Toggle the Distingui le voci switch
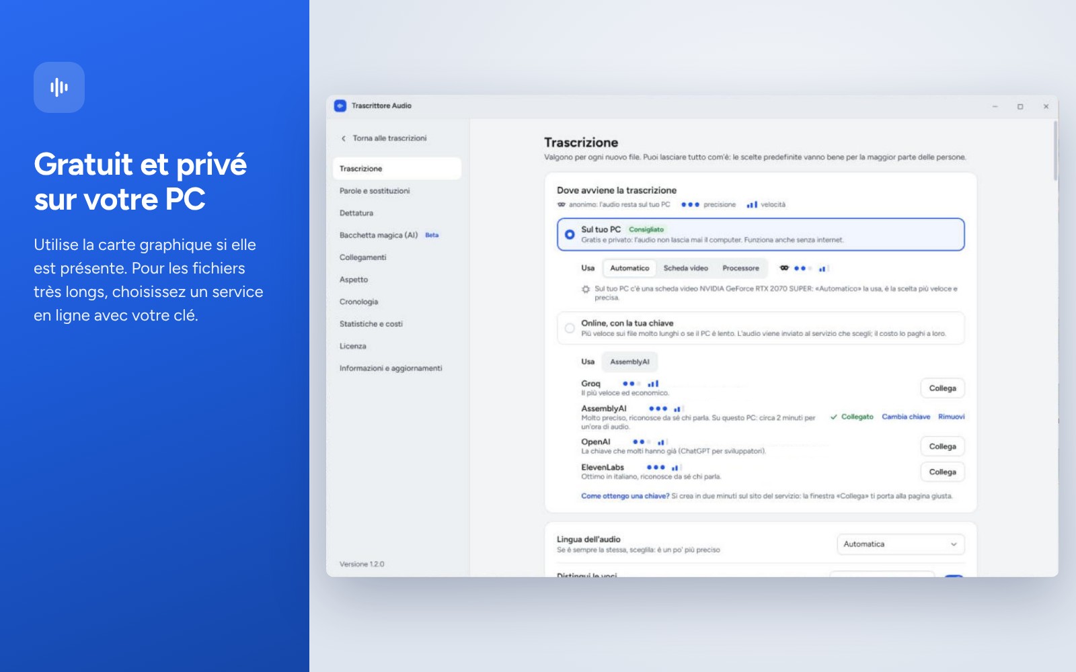Image resolution: width=1076 pixels, height=672 pixels. [x=954, y=575]
